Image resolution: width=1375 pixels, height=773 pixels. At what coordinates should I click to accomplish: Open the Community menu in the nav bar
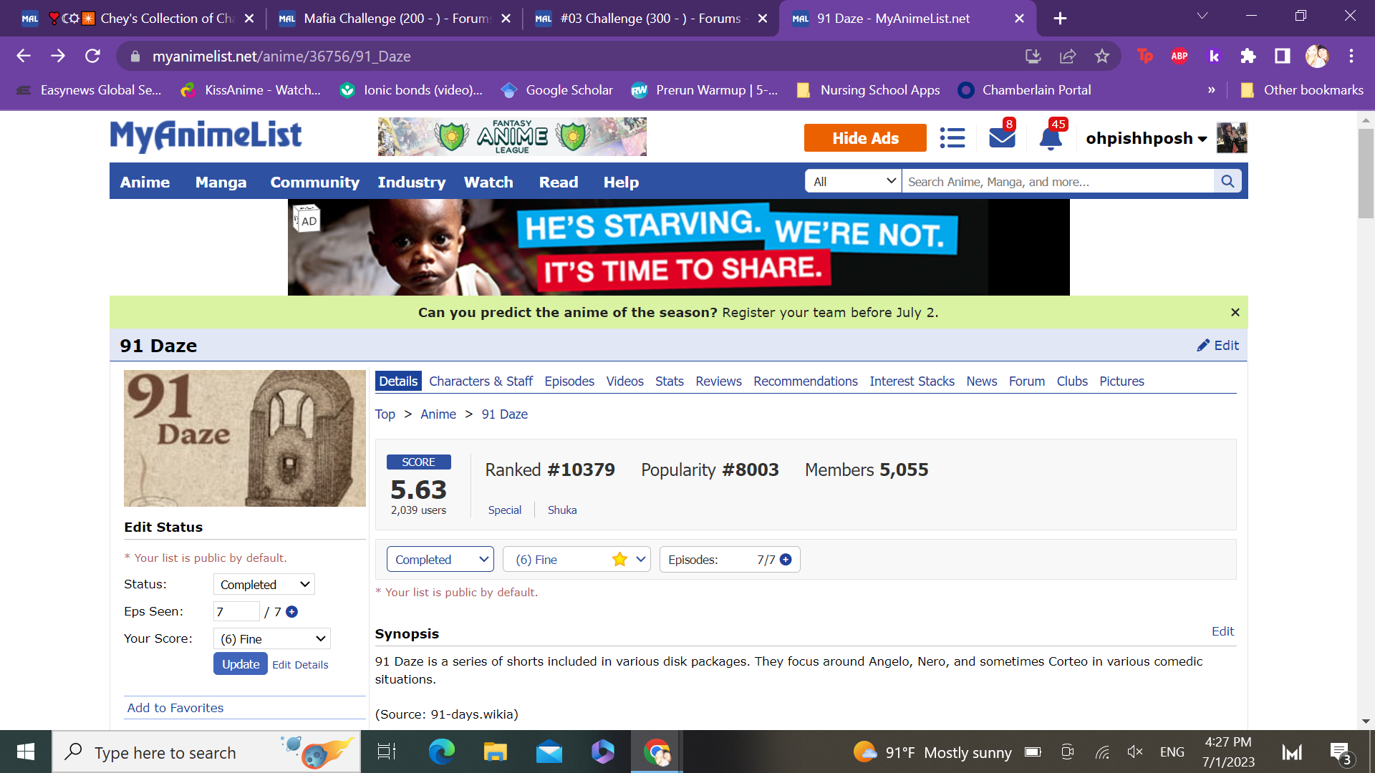[314, 183]
